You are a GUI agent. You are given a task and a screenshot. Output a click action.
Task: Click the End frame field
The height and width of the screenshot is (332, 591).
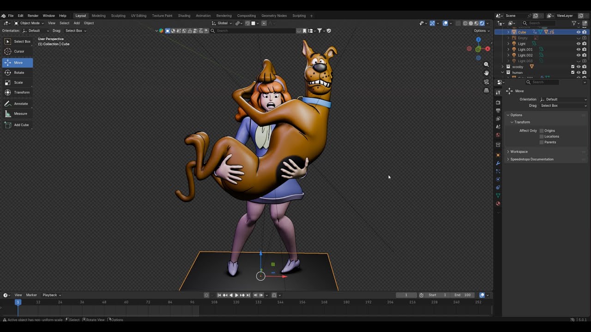click(x=463, y=295)
